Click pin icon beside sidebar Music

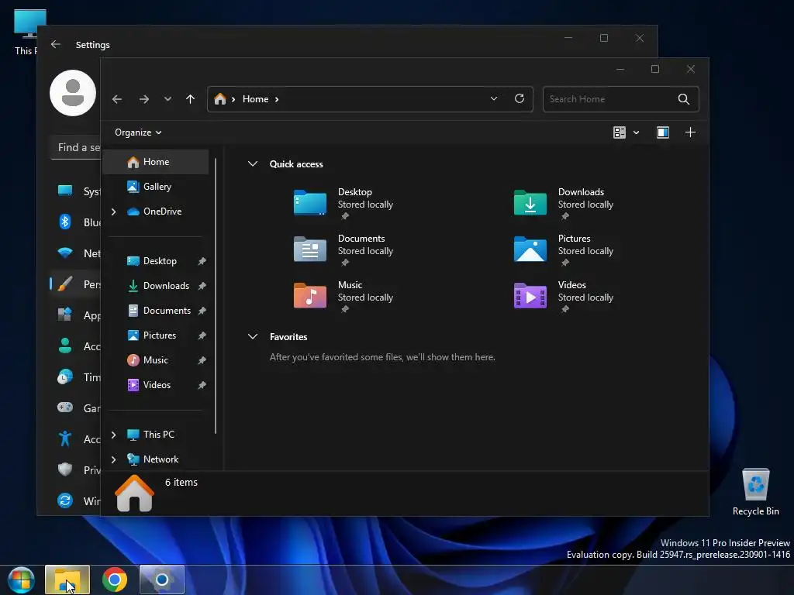[x=202, y=360]
